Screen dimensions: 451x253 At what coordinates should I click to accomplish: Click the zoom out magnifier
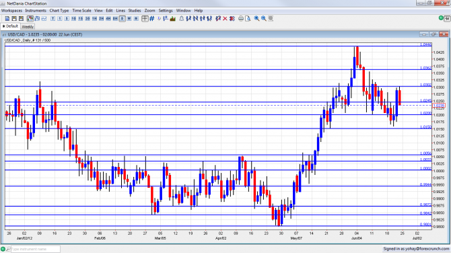(263, 18)
